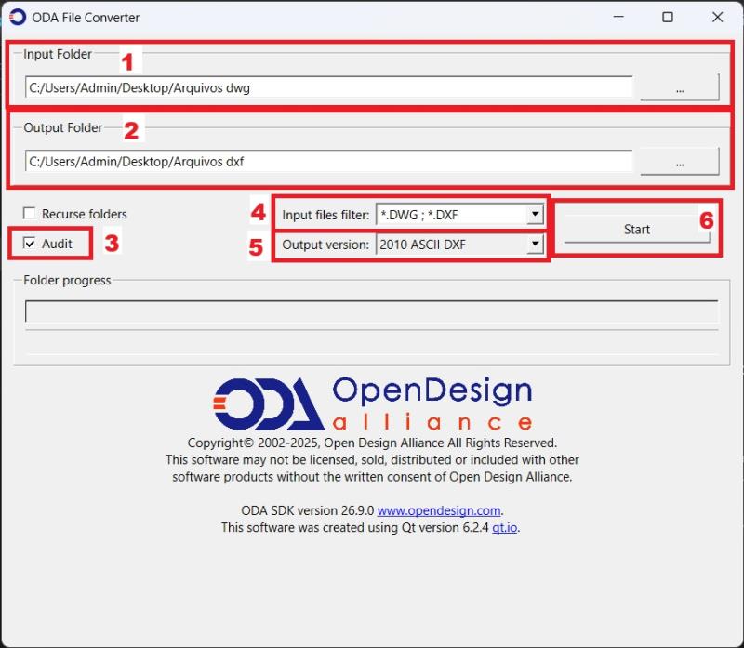Uncheck the Audit checkbox
This screenshot has width=744, height=648.
point(30,244)
